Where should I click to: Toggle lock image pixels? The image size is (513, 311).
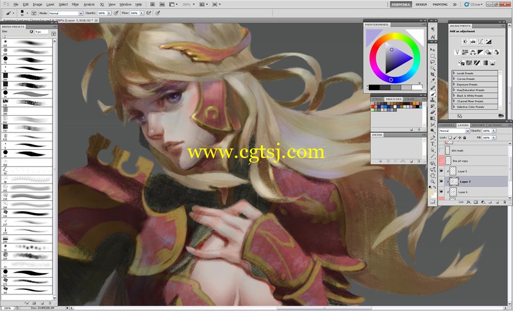455,138
